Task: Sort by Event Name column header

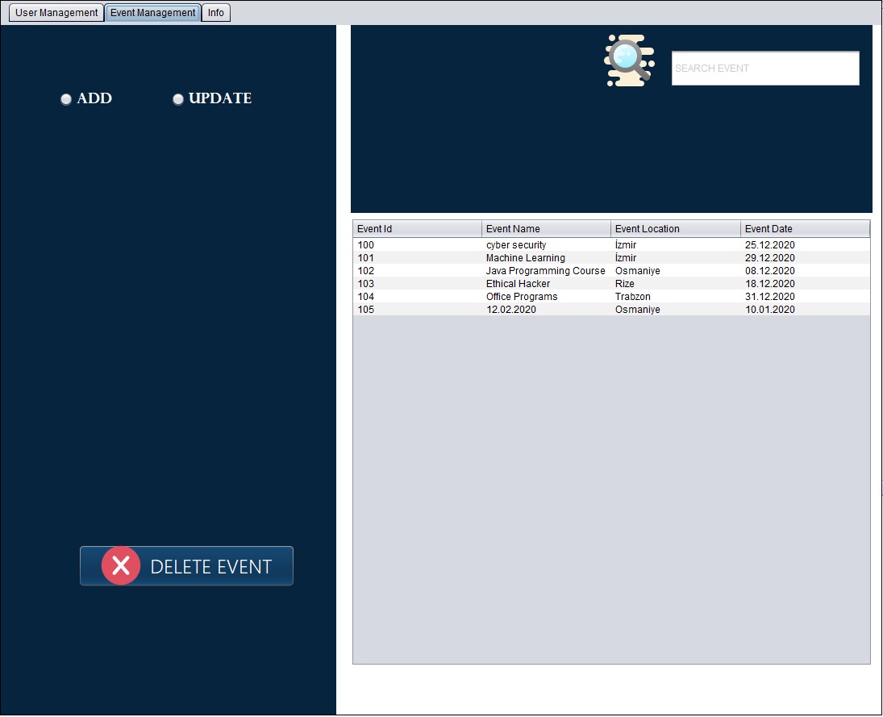Action: [546, 229]
